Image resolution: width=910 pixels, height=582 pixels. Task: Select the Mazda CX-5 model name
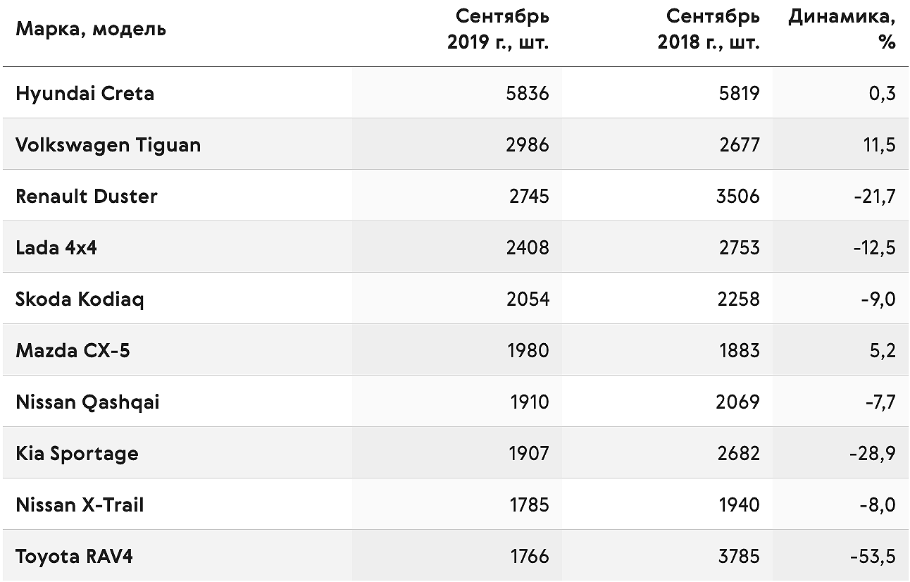coord(73,350)
